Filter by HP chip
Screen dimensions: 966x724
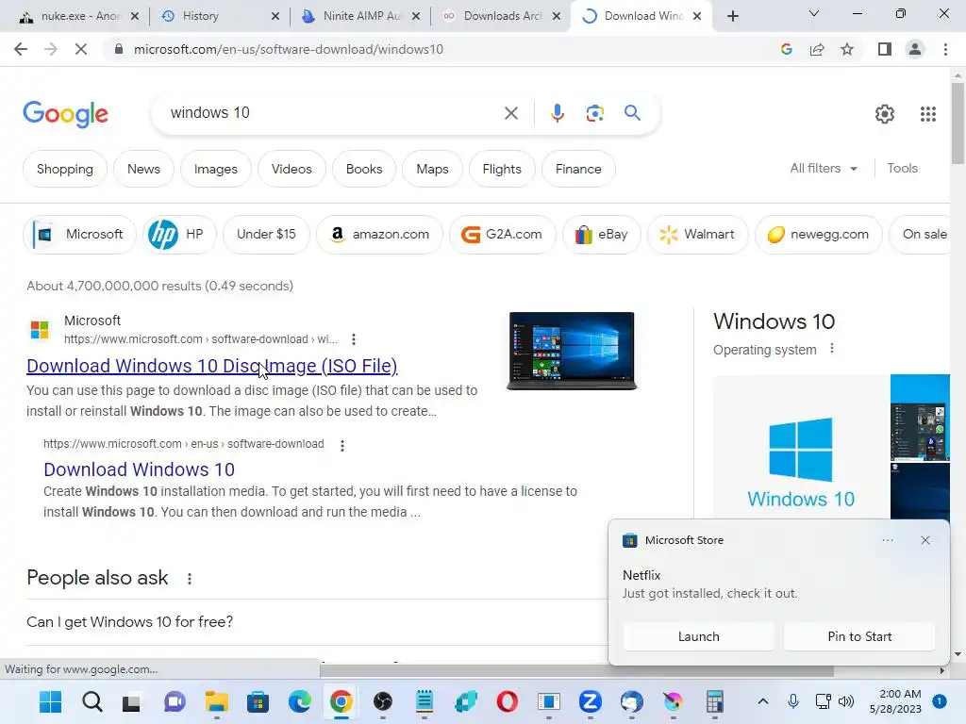pos(179,235)
